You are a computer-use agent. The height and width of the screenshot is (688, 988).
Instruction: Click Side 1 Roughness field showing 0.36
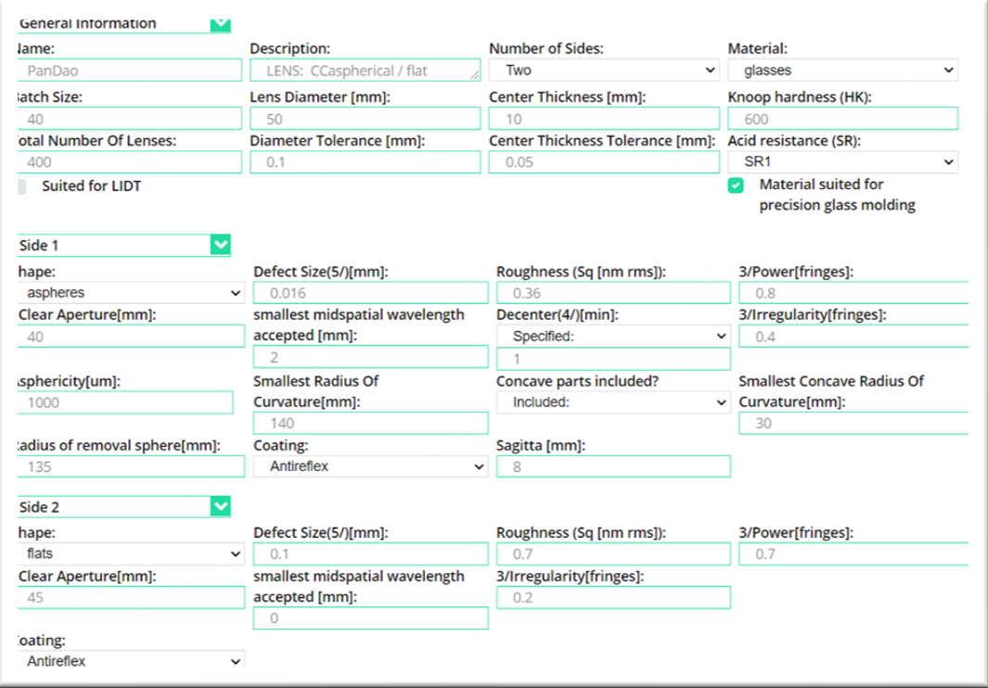[614, 293]
